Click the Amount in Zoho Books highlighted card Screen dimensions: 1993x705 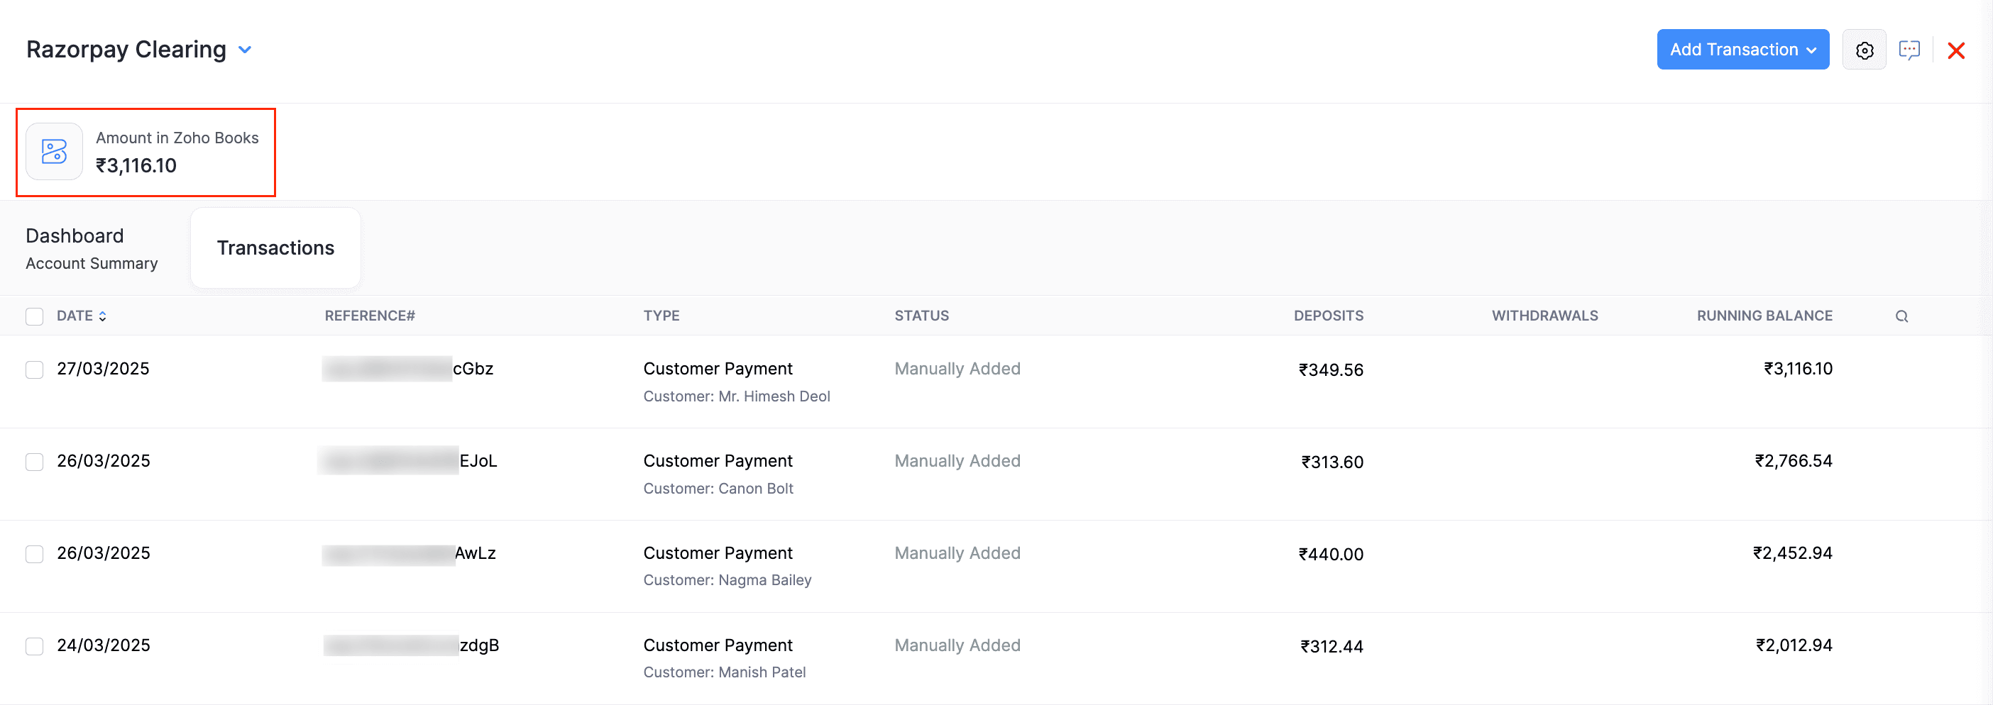point(146,152)
